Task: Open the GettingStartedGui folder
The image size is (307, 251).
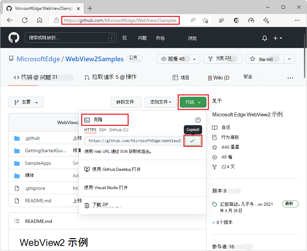Action: (x=45, y=151)
